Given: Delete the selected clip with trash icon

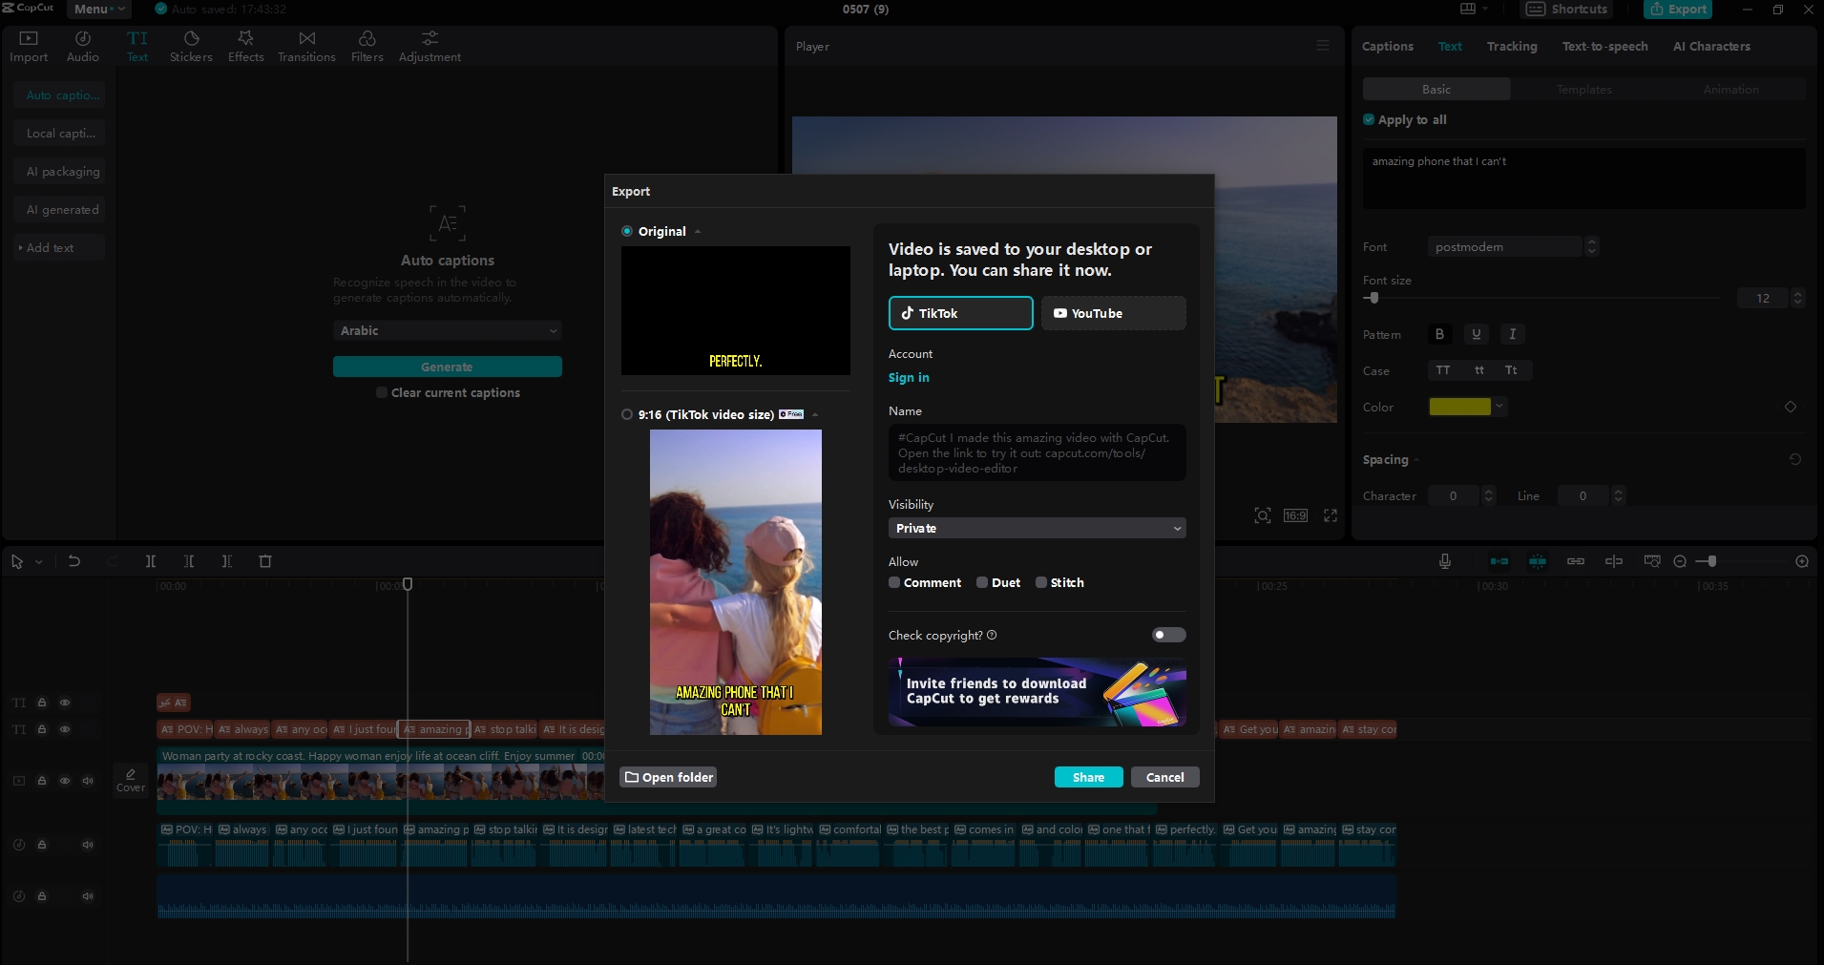Looking at the screenshot, I should (265, 561).
